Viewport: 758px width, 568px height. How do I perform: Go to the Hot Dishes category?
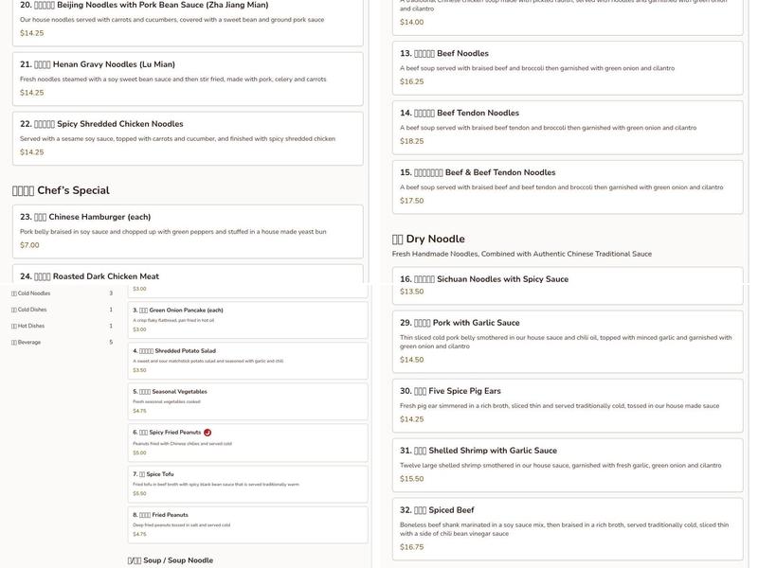point(32,326)
